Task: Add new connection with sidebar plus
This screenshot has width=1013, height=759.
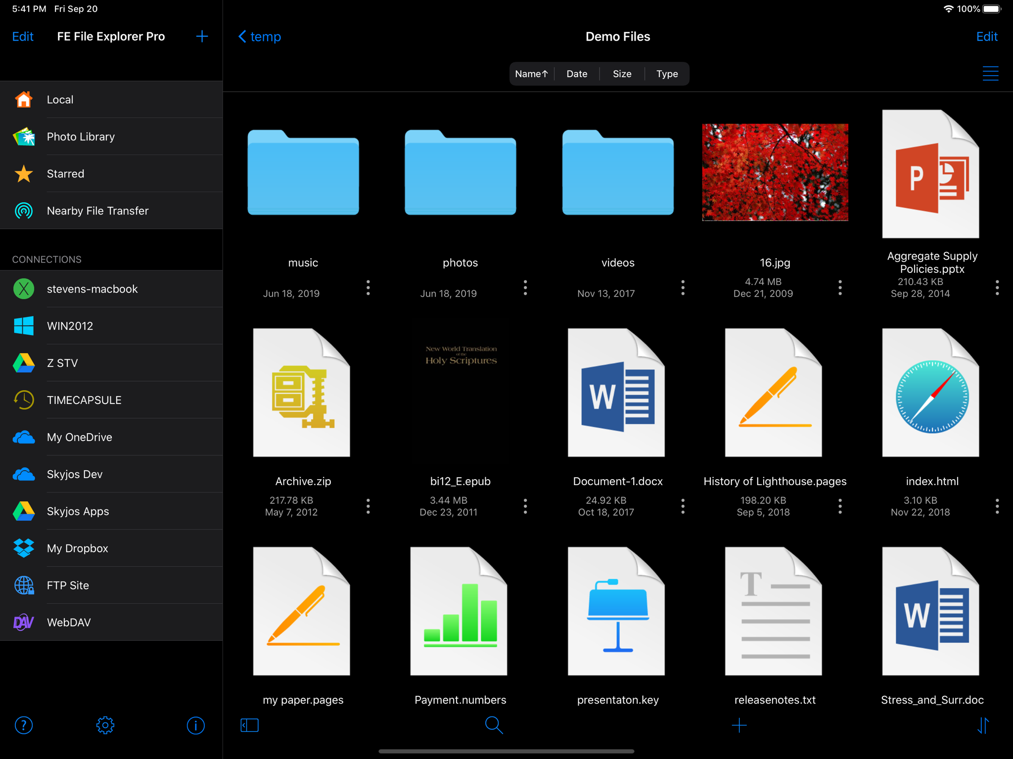Action: click(x=202, y=36)
